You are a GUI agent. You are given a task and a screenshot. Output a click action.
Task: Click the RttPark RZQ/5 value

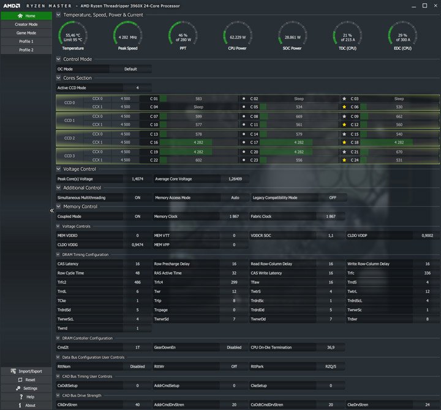click(331, 366)
